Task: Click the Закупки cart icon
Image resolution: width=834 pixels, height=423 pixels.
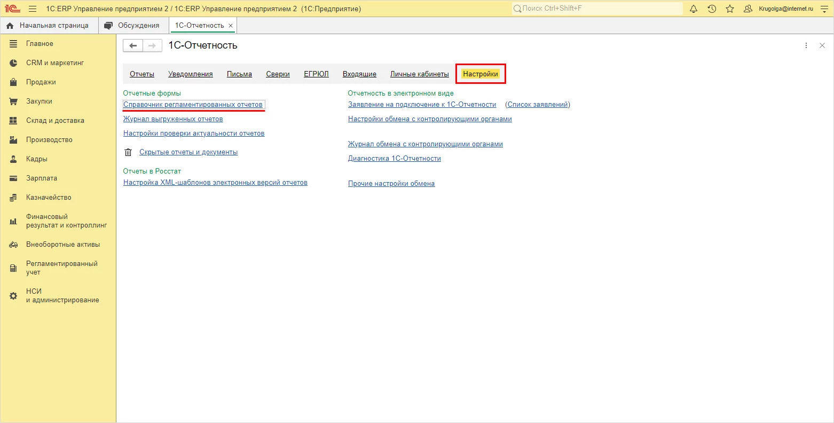Action: click(x=13, y=101)
